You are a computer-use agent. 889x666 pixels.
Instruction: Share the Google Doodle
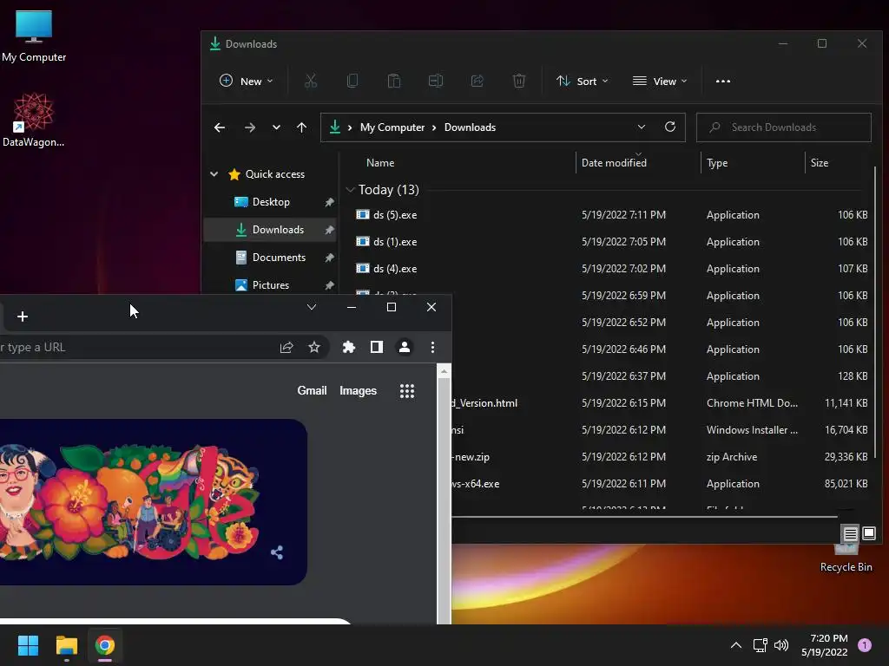(x=277, y=552)
